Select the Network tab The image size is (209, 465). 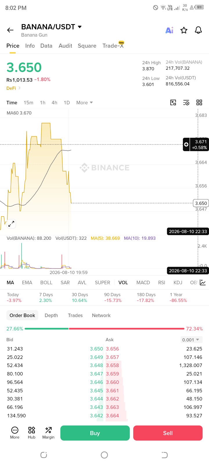[x=101, y=315]
